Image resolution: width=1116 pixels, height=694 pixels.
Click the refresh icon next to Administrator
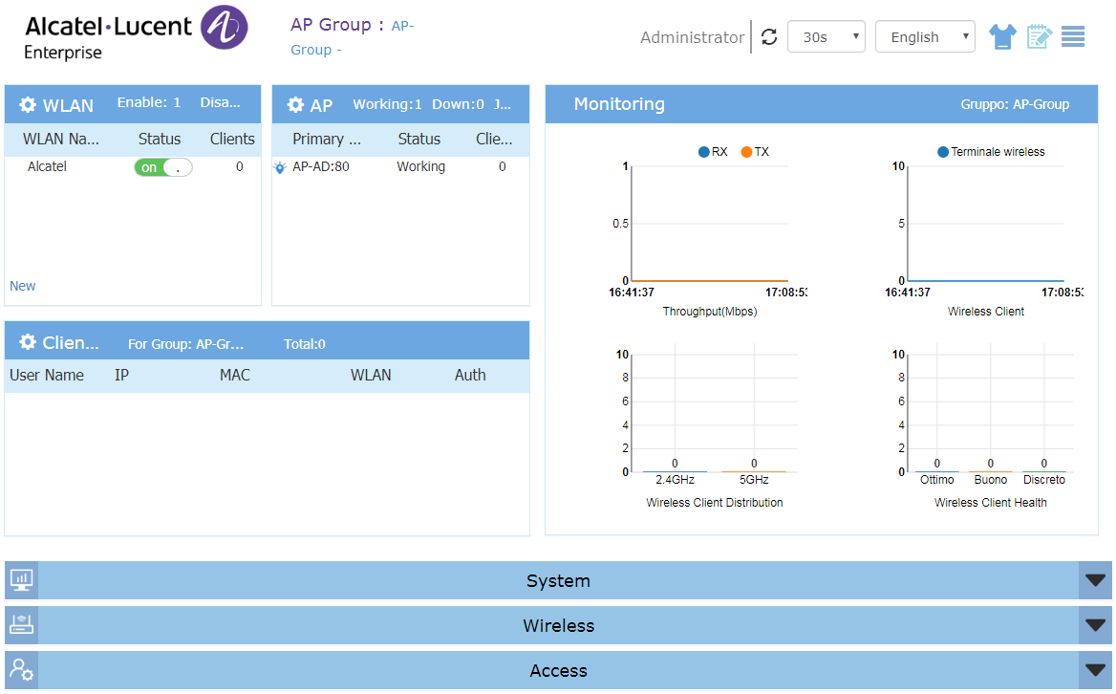[x=769, y=37]
